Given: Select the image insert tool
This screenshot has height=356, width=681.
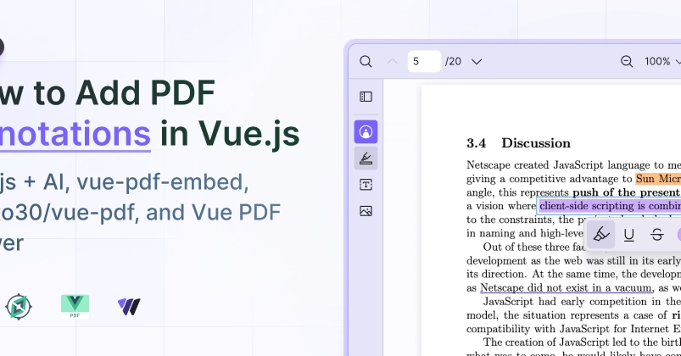Looking at the screenshot, I should click(366, 211).
